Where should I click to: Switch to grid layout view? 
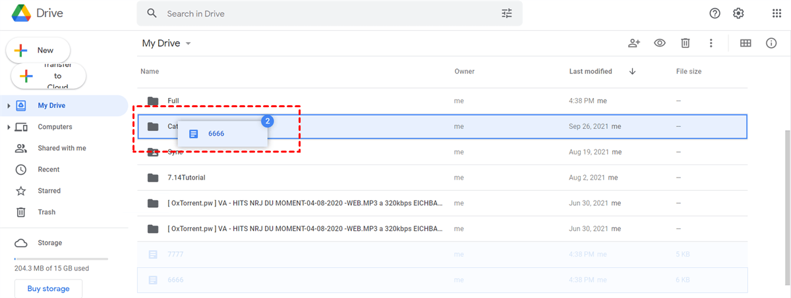click(746, 43)
